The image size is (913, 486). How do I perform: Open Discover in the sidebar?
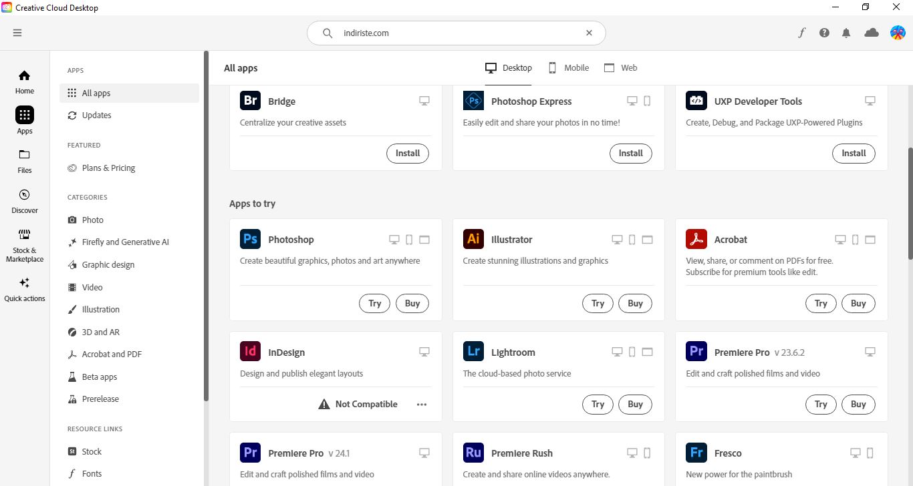(25, 201)
